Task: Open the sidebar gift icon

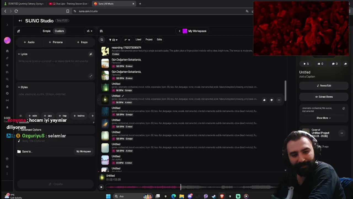Action: click(7, 159)
